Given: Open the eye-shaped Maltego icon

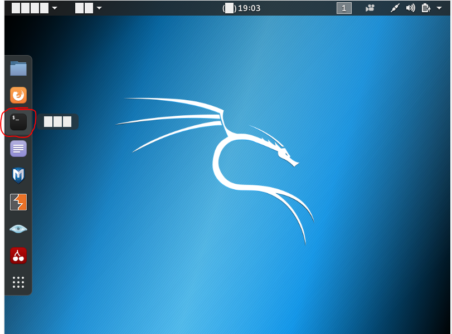Looking at the screenshot, I should pyautogui.click(x=18, y=229).
